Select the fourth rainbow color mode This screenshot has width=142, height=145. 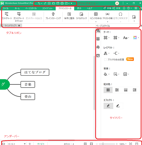[x=135, y=90]
